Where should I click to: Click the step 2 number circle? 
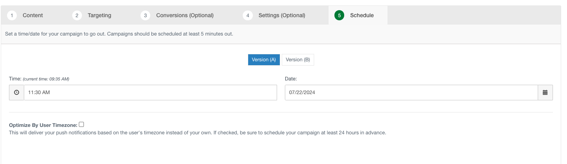[x=77, y=15]
